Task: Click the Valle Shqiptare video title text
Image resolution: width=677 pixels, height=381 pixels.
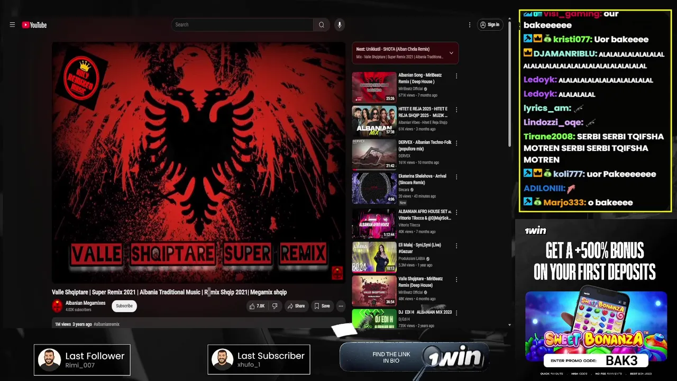Action: click(x=169, y=292)
